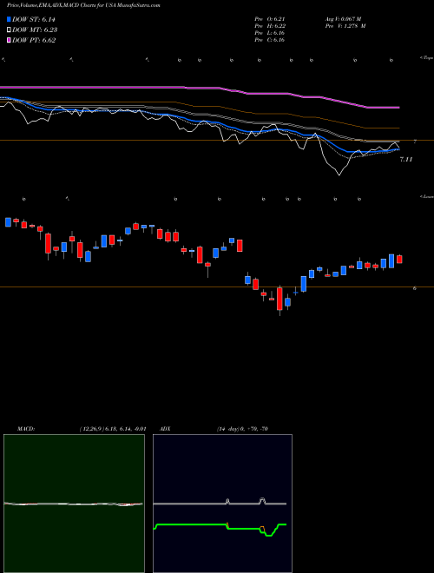This screenshot has height=573, width=434.
Task: Click the lowest red candlestick below orange line
Action: (279, 299)
